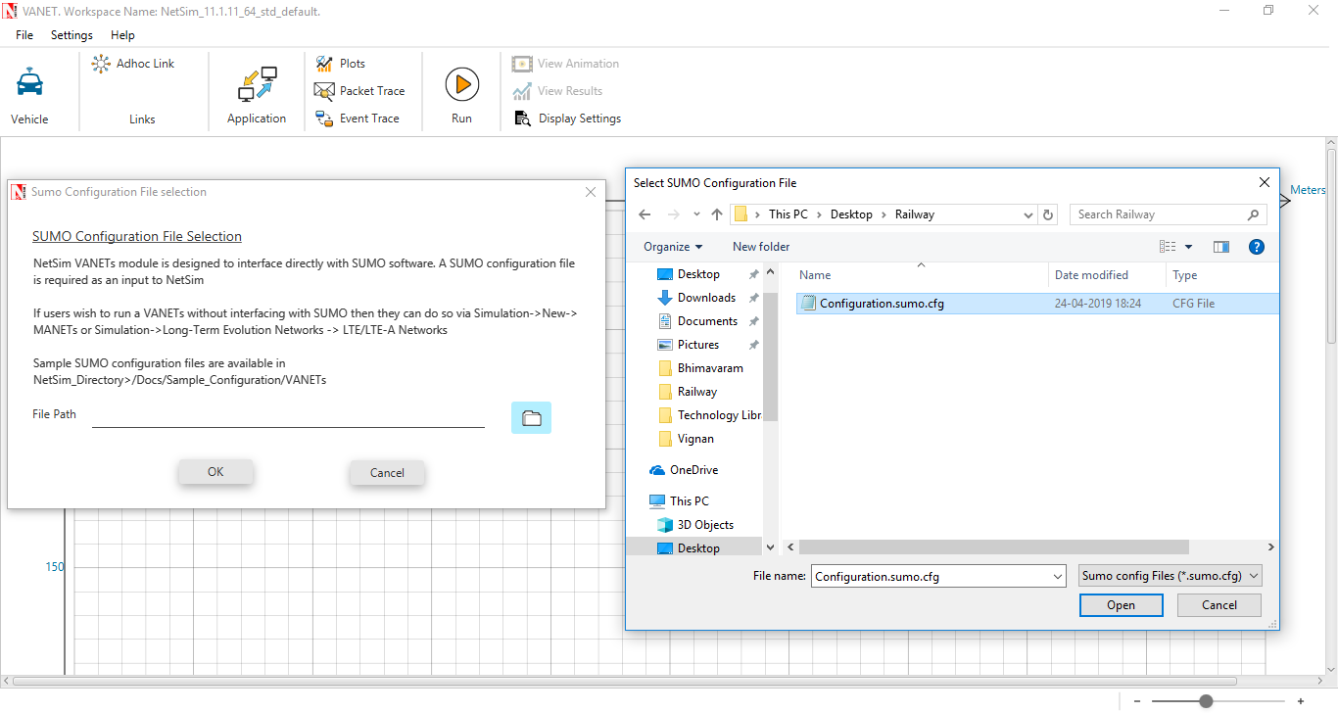The width and height of the screenshot is (1338, 713).
Task: Open the Application configuration icon
Action: tap(257, 84)
